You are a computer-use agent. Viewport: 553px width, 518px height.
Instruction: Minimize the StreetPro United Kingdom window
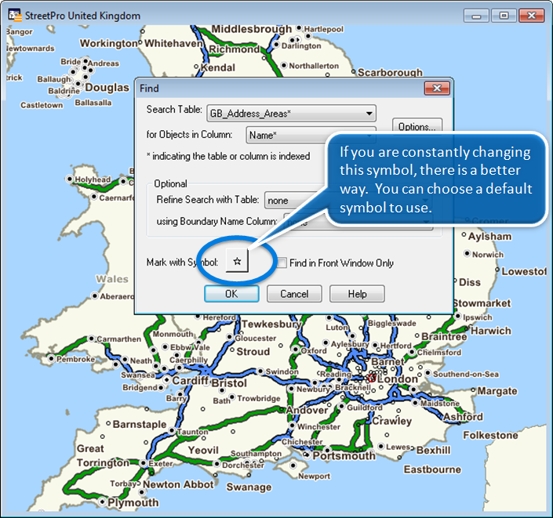(x=476, y=16)
